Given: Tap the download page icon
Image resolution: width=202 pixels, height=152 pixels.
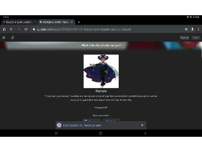Looking at the screenshot, I should tap(192, 29).
